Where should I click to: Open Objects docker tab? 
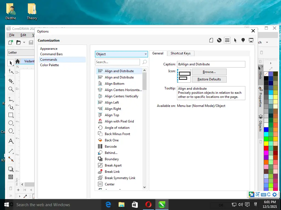(x=260, y=123)
